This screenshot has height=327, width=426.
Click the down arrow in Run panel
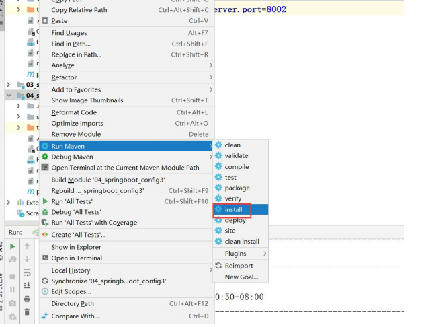[x=27, y=259]
